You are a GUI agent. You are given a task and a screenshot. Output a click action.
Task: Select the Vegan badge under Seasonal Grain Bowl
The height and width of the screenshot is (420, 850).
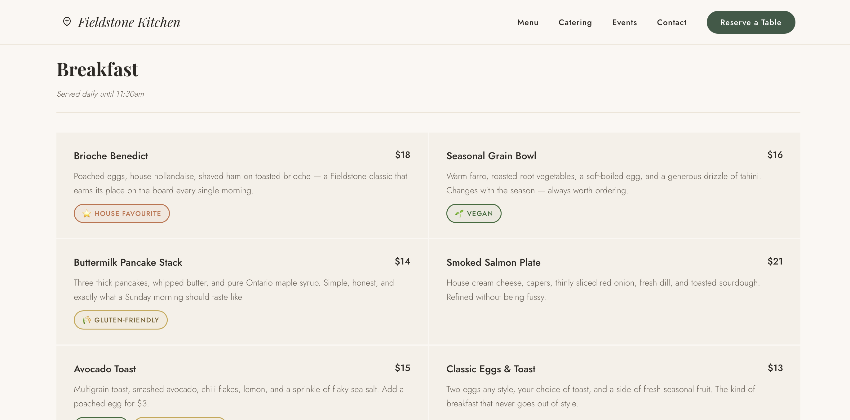tap(474, 213)
